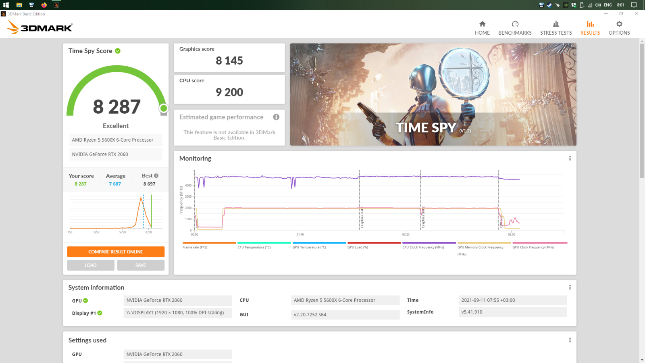645x363 pixels.
Task: Click the Display #1 resolution field
Action: click(x=178, y=313)
